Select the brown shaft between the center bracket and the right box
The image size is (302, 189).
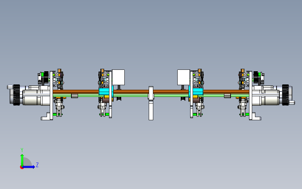point(171,92)
